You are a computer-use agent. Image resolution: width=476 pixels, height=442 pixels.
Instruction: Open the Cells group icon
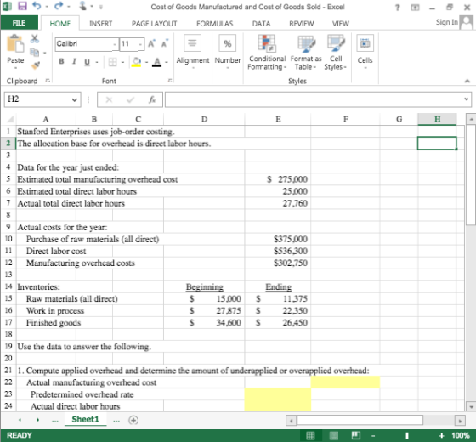pos(365,43)
